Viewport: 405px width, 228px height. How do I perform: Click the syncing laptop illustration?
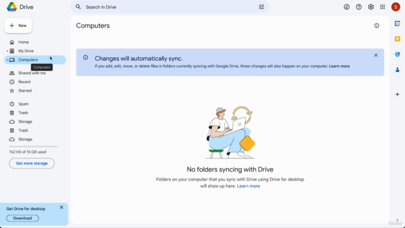(230, 132)
